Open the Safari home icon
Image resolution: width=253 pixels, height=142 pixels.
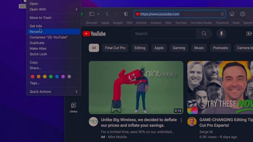tap(232, 14)
